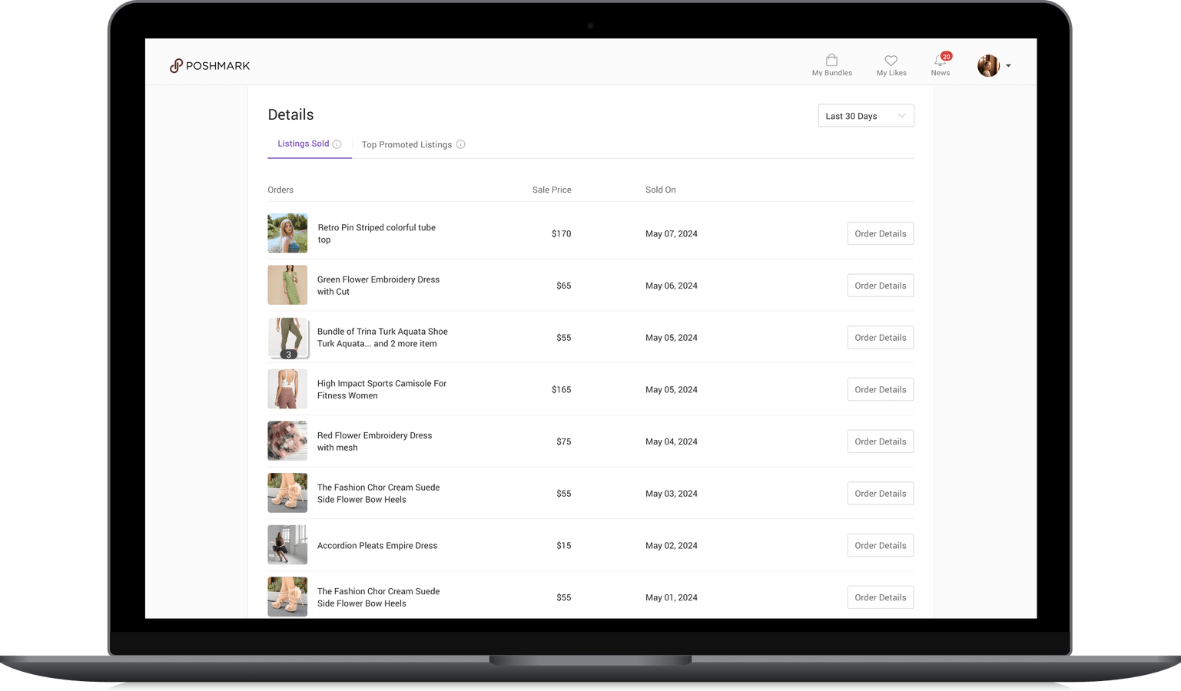View Order Details for Green Flower Embroidery Dress

pyautogui.click(x=880, y=286)
